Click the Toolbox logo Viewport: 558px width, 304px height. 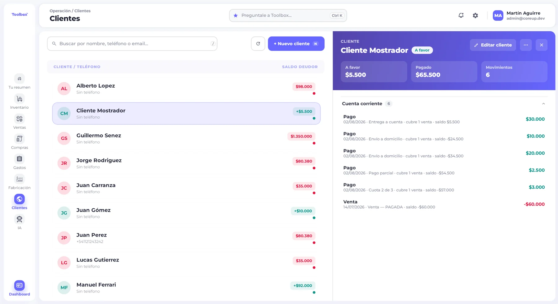[x=20, y=14]
